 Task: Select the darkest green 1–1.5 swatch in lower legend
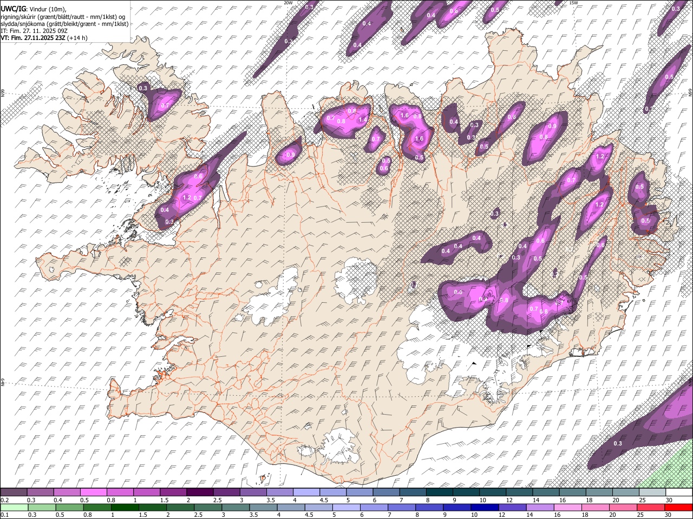[125, 508]
